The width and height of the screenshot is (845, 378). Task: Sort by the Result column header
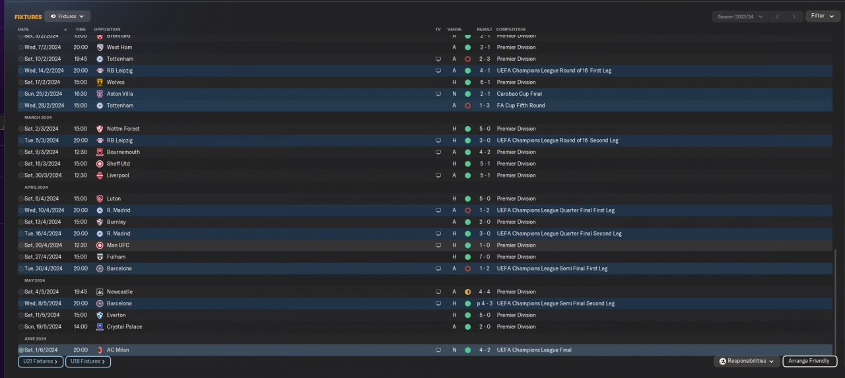pos(485,29)
